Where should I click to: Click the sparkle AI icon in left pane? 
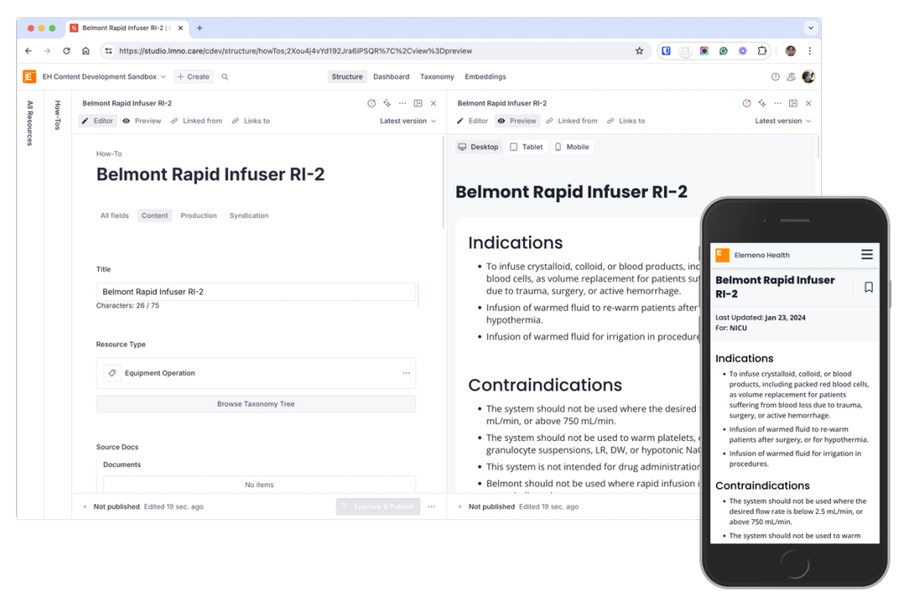pos(387,103)
